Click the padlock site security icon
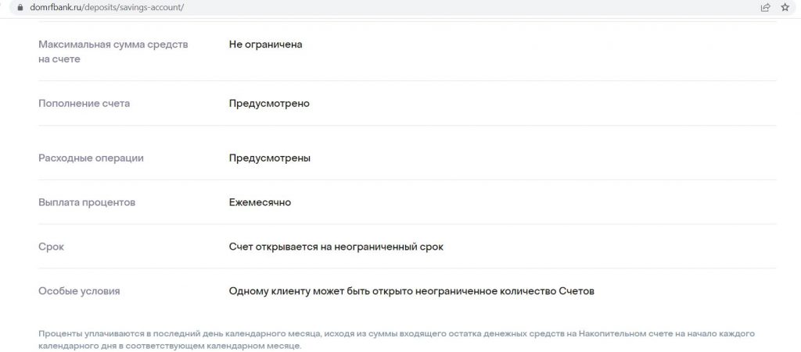This screenshot has height=352, width=801. [x=20, y=8]
